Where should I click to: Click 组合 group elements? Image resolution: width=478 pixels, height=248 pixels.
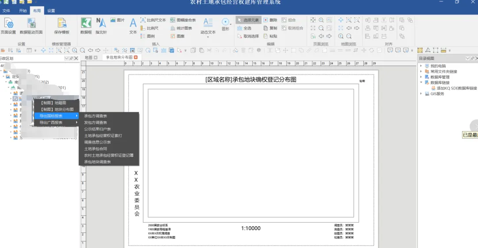click(x=289, y=20)
